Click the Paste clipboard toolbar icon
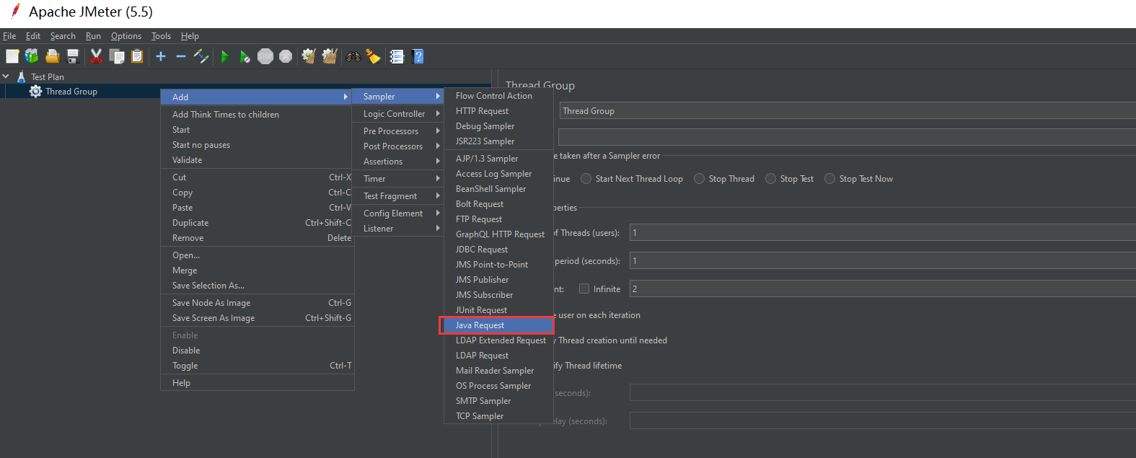1136x458 pixels. (137, 56)
